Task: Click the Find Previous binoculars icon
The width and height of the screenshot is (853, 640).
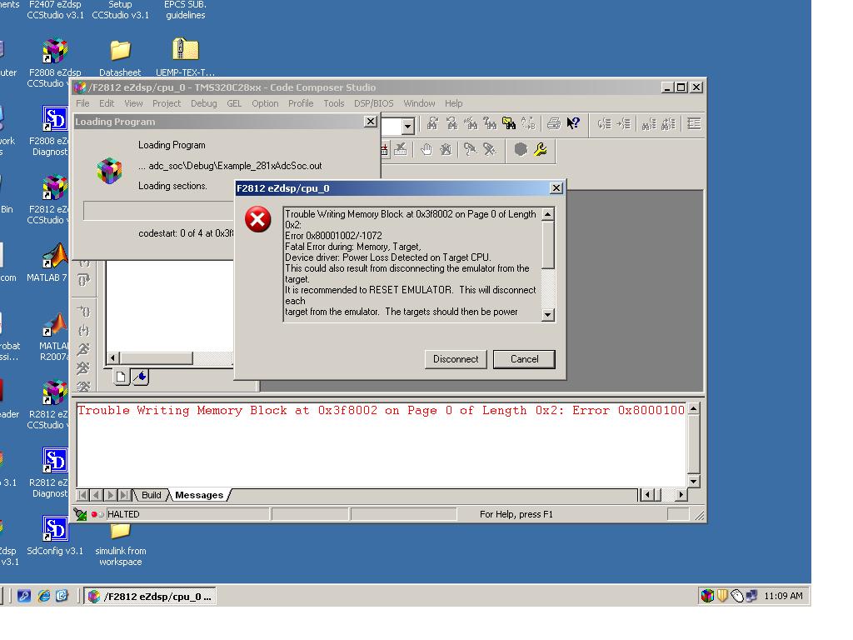Action: pos(451,123)
